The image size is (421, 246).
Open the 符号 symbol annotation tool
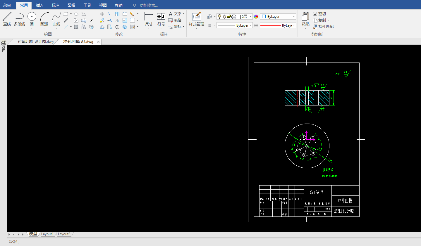click(x=161, y=17)
